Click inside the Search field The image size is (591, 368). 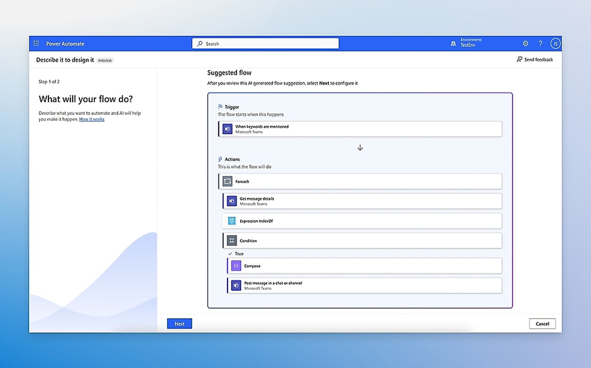pyautogui.click(x=265, y=43)
